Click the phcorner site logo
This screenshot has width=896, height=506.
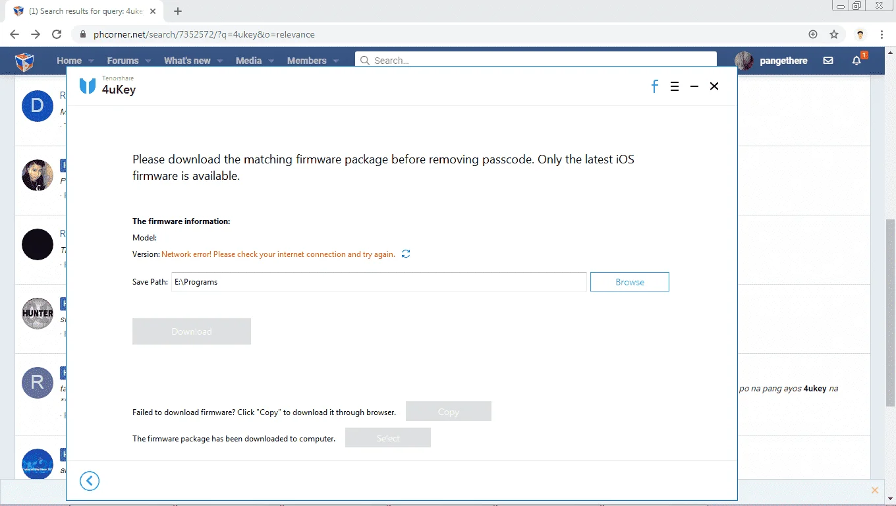click(x=24, y=61)
